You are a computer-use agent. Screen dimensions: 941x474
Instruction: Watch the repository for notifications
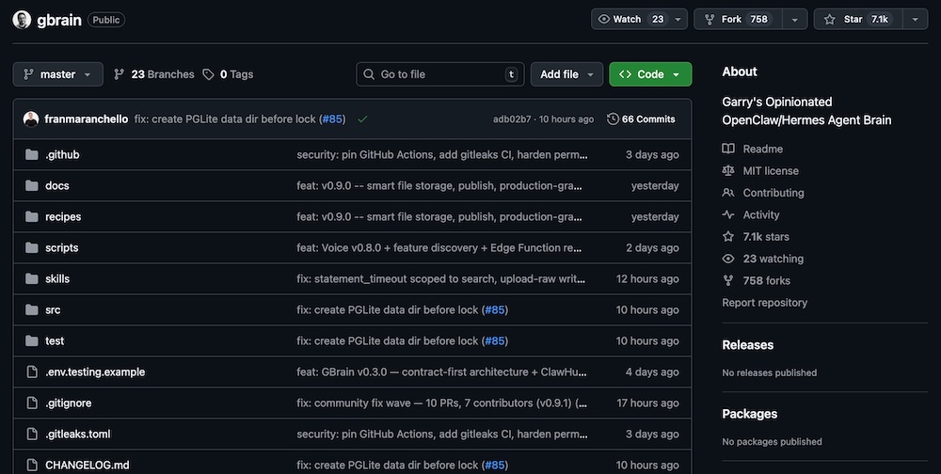630,19
